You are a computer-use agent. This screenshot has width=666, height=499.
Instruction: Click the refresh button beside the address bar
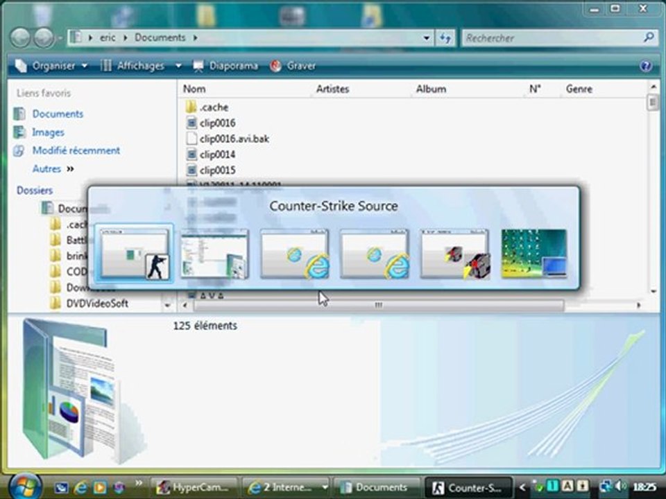(445, 37)
